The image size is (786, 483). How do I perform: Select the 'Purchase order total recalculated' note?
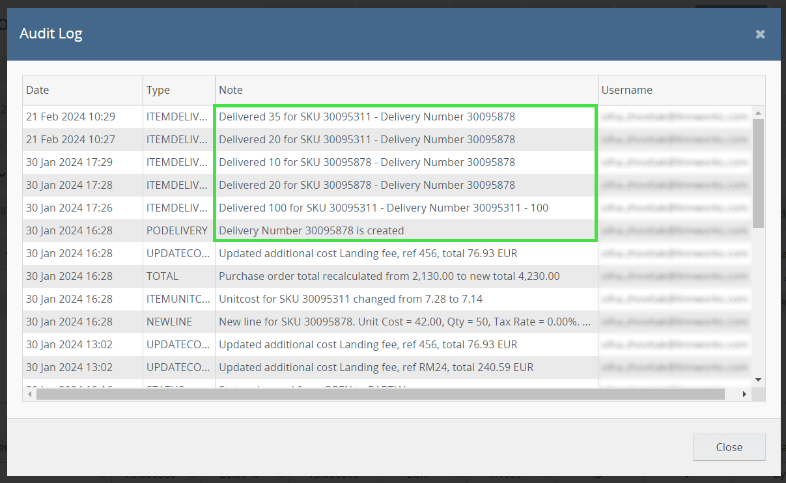[x=389, y=276]
